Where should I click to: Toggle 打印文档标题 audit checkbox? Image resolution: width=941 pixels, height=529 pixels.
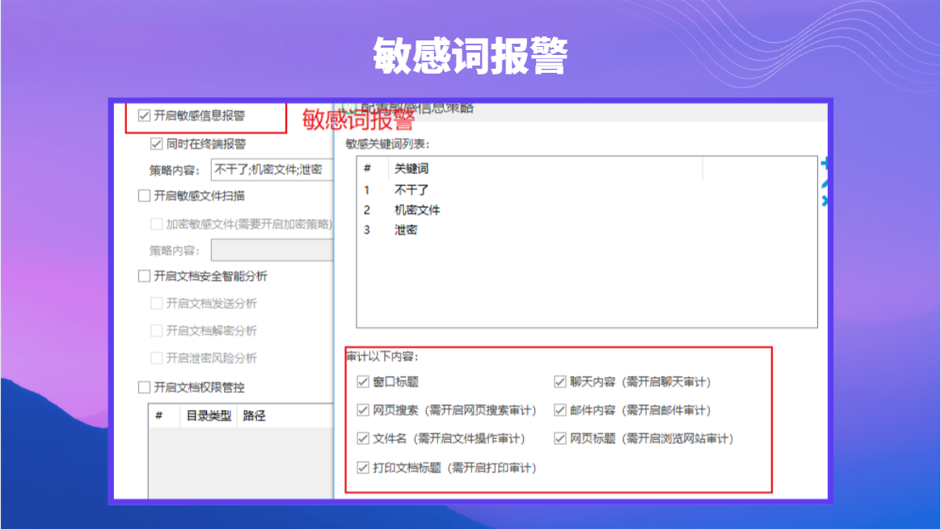(363, 468)
